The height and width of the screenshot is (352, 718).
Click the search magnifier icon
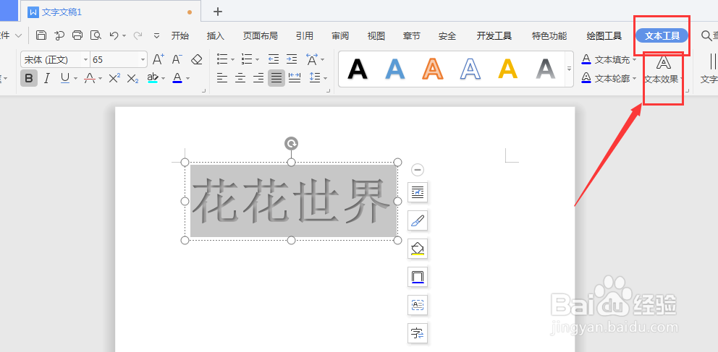click(x=706, y=35)
